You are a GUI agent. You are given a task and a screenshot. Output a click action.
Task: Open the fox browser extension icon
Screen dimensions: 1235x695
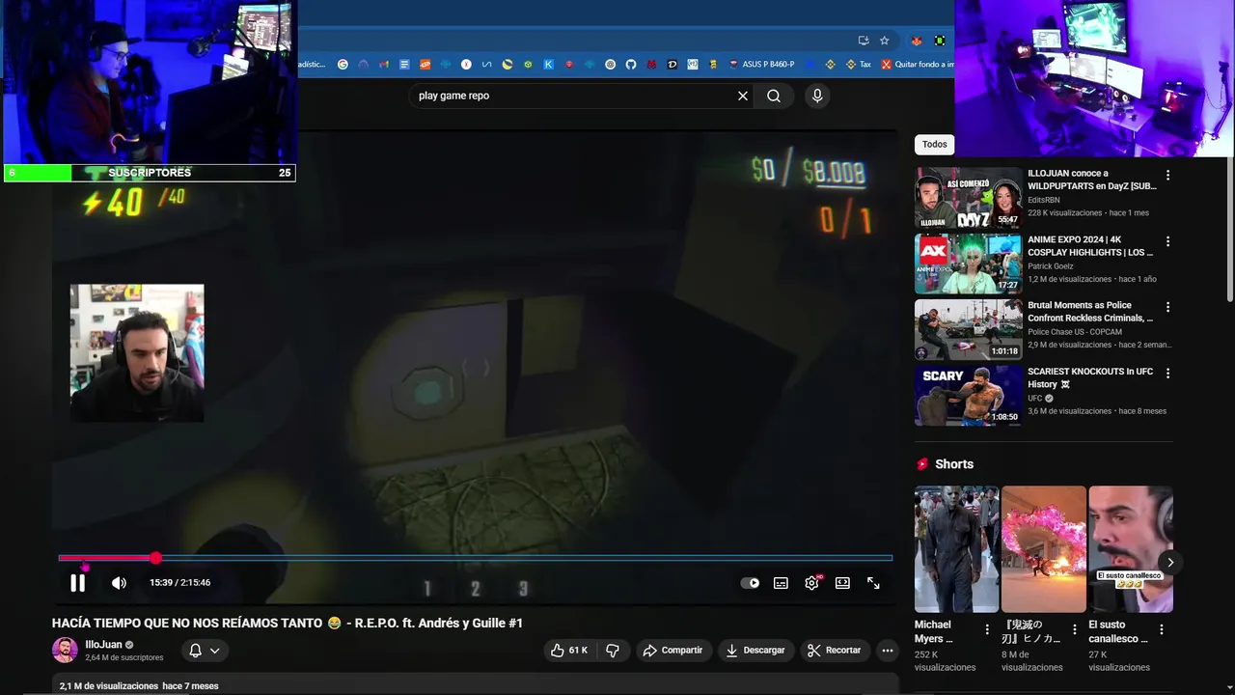click(x=916, y=41)
